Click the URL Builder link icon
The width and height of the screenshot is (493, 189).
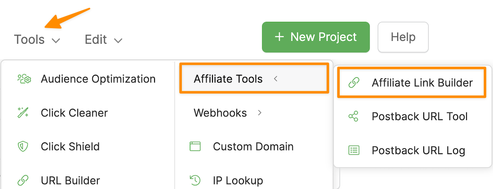[23, 181]
